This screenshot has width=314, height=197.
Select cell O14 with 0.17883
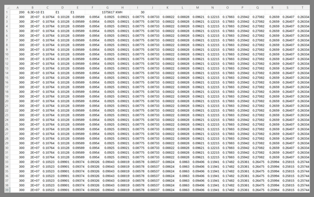point(227,73)
